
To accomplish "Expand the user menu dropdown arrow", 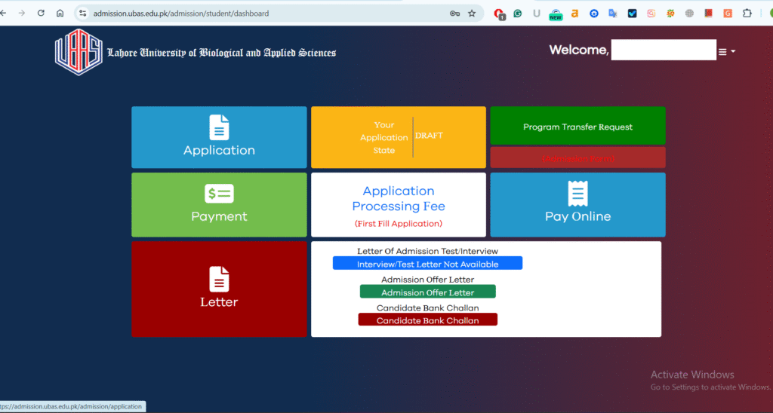I will (733, 52).
